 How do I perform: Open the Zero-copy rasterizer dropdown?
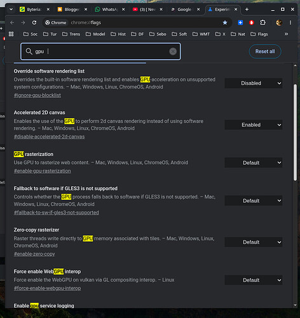pos(254,242)
